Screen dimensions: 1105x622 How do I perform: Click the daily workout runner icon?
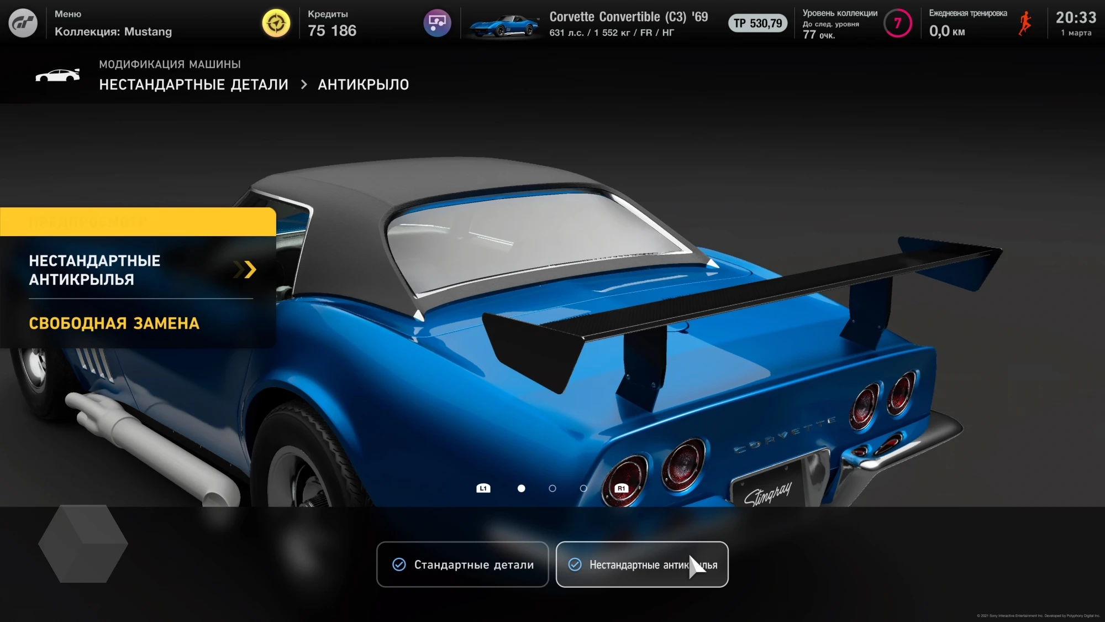pyautogui.click(x=1025, y=24)
